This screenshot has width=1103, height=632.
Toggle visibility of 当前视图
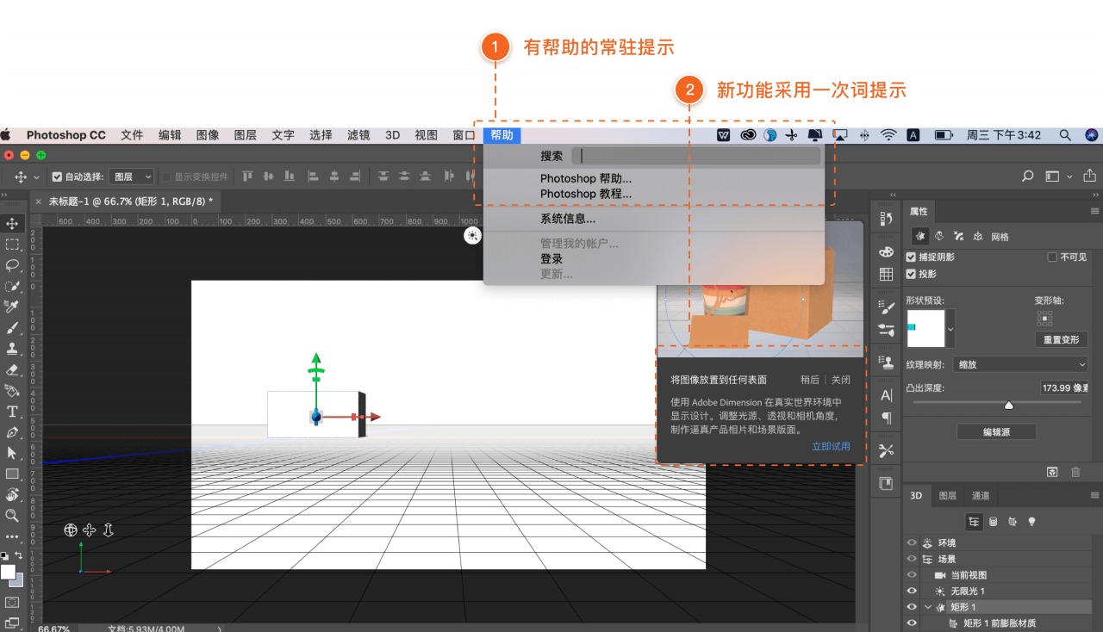[x=912, y=575]
